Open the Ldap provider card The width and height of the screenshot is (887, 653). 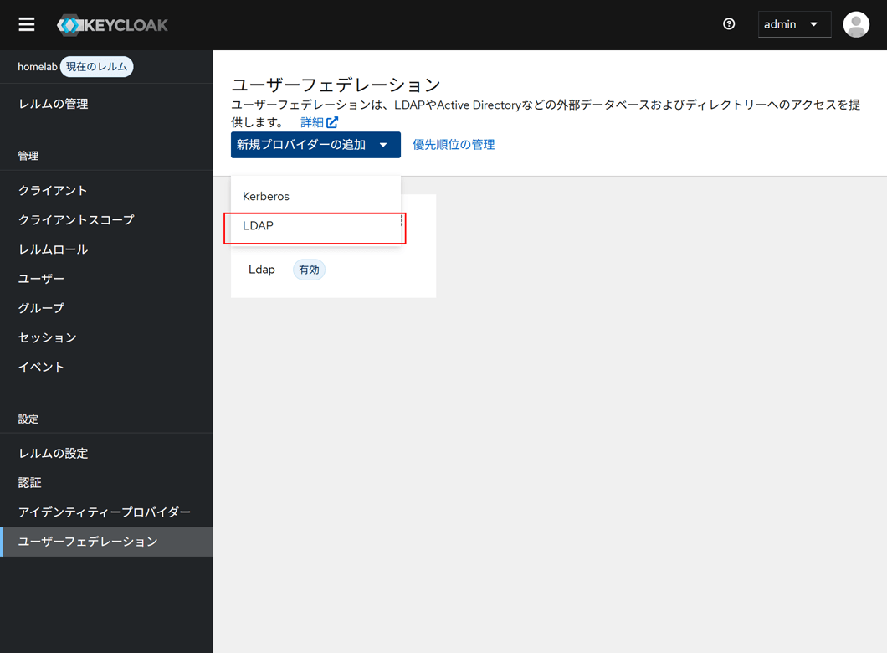pyautogui.click(x=262, y=270)
